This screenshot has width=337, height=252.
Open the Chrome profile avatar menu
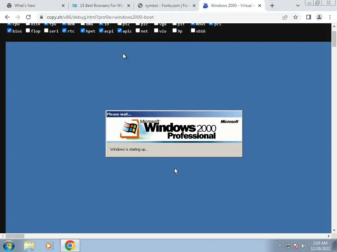coord(319,17)
